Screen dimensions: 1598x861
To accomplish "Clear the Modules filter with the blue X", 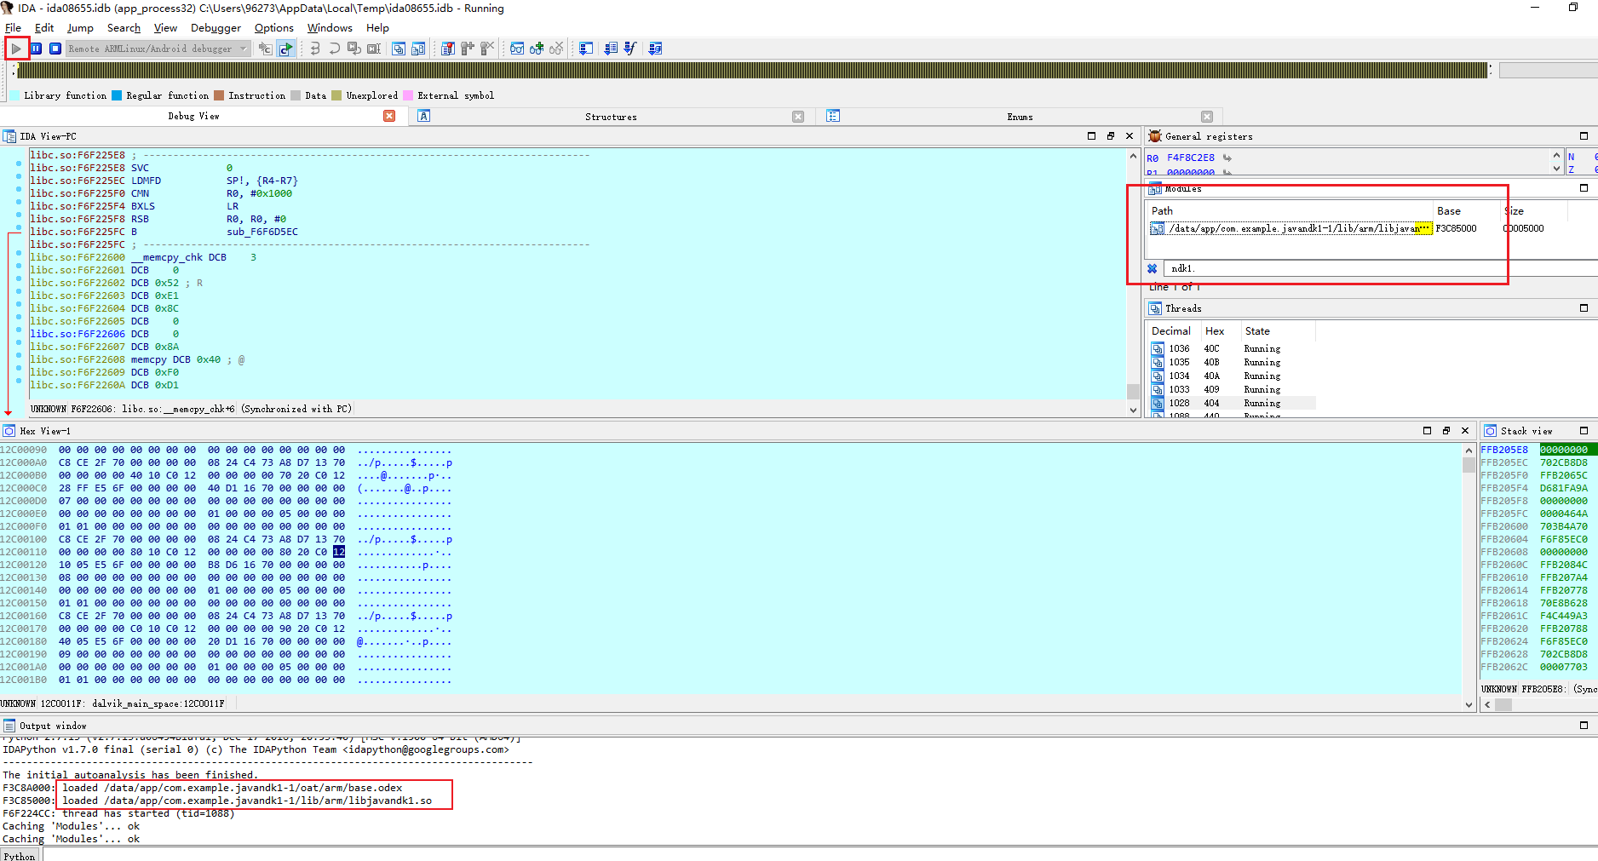I will tap(1153, 268).
